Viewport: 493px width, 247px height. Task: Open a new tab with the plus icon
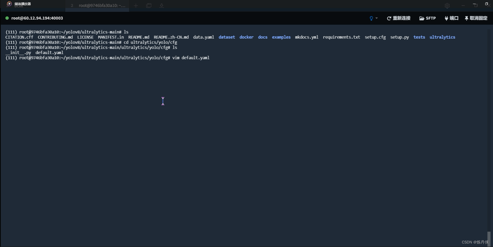(x=136, y=6)
